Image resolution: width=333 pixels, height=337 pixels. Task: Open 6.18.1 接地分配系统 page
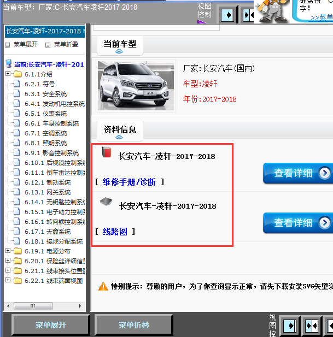54,241
